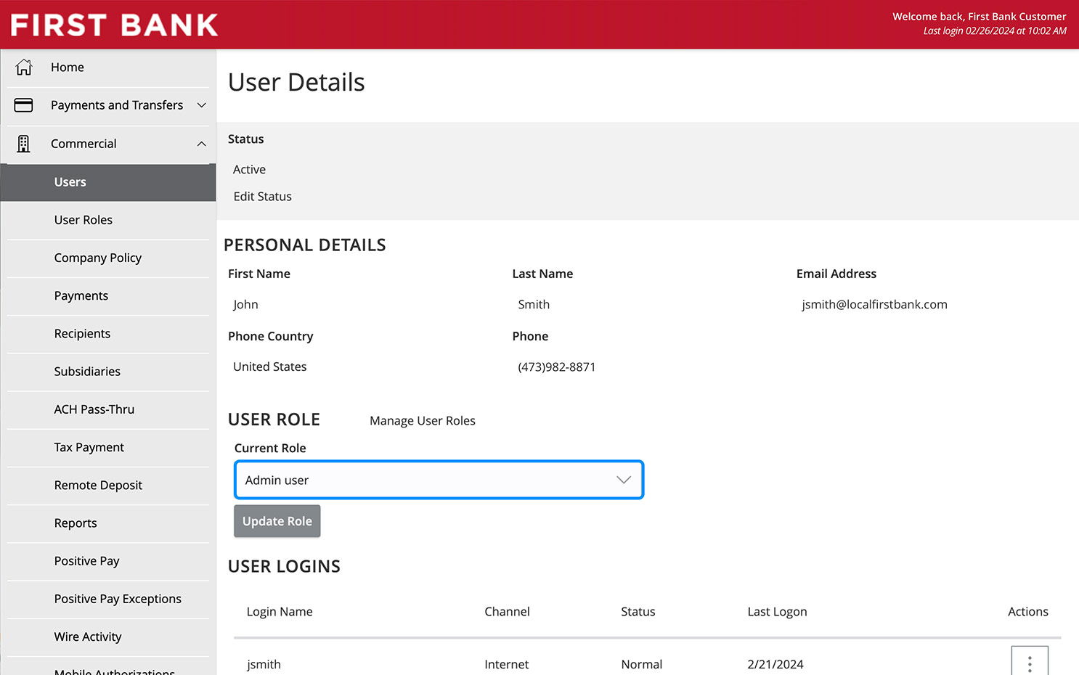Click the Payments and Transfers label

(x=117, y=105)
